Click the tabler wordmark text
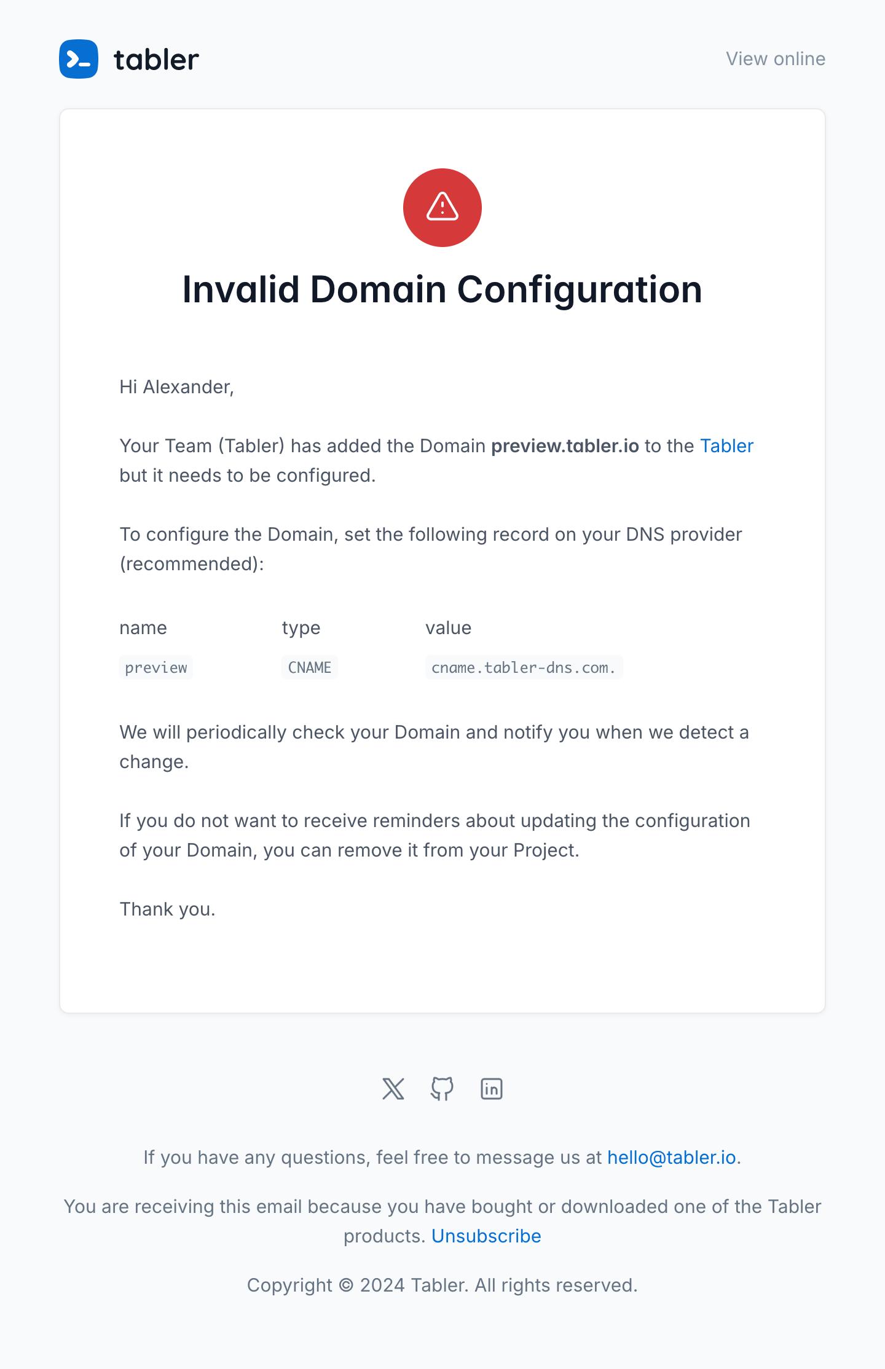This screenshot has width=885, height=1369. 156,60
